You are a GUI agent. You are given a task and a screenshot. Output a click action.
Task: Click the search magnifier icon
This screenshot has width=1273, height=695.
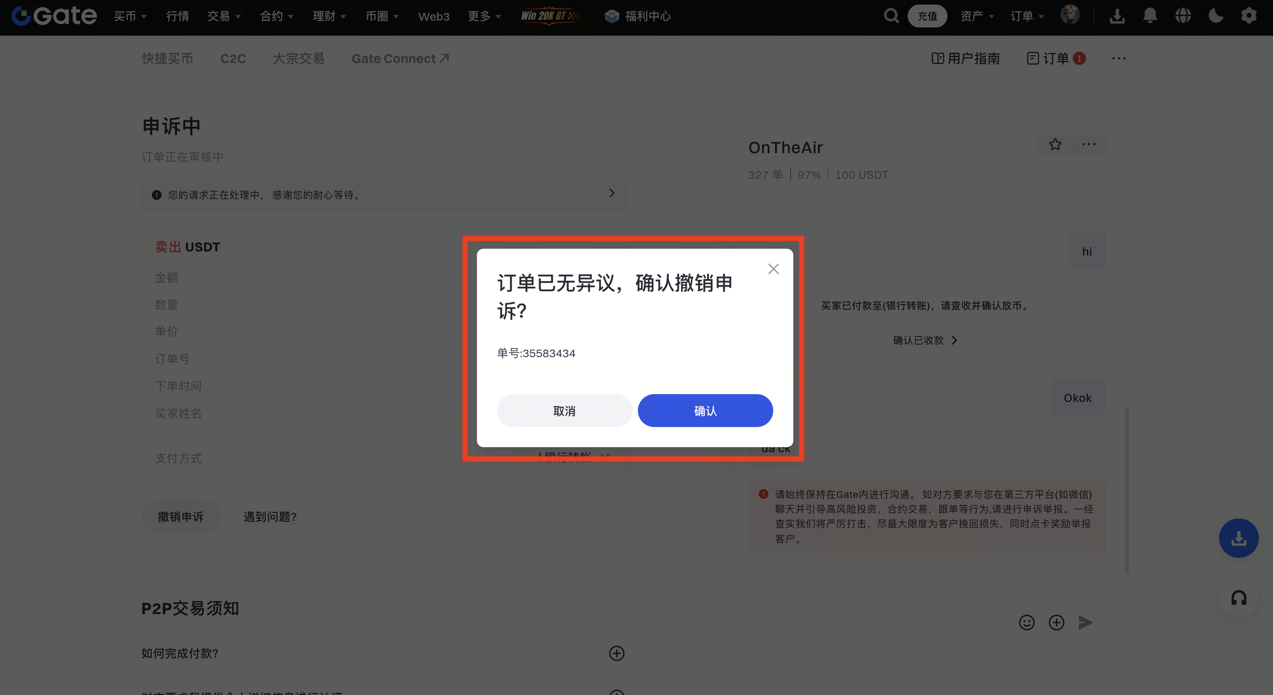[891, 16]
